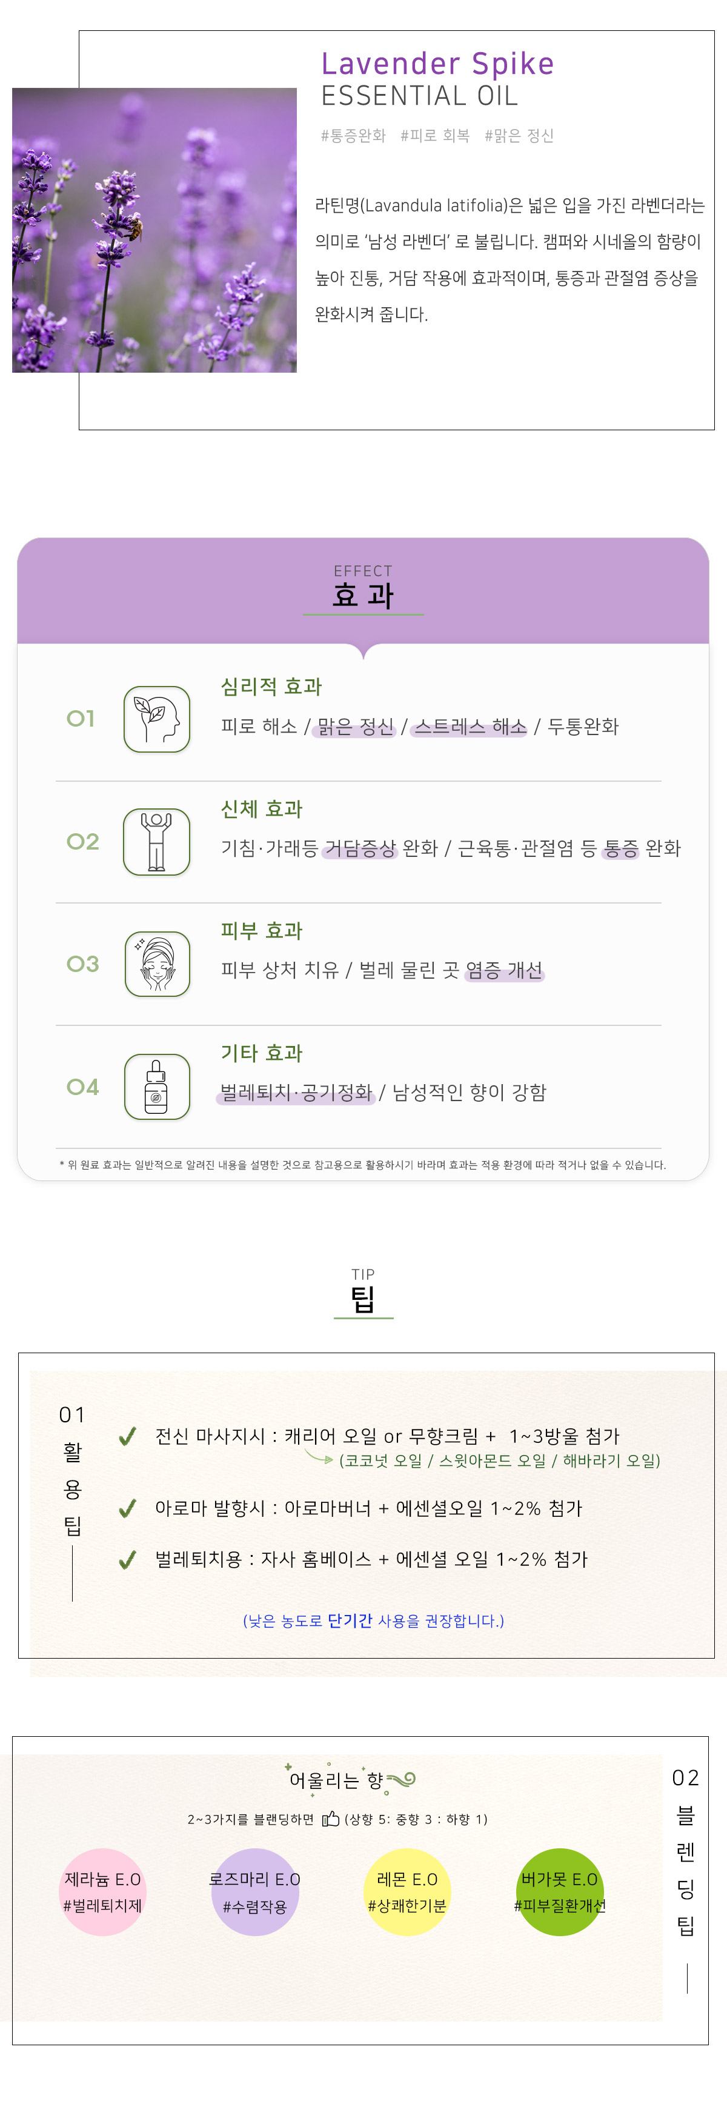727x2121 pixels.
Task: Click the checkmark beside 아로마 발향시
Action: click(x=127, y=1508)
